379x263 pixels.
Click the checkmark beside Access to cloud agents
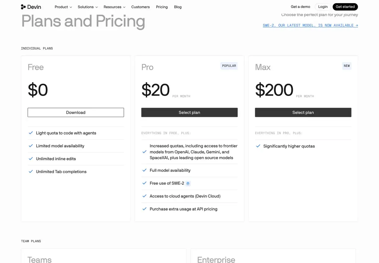coord(144,196)
